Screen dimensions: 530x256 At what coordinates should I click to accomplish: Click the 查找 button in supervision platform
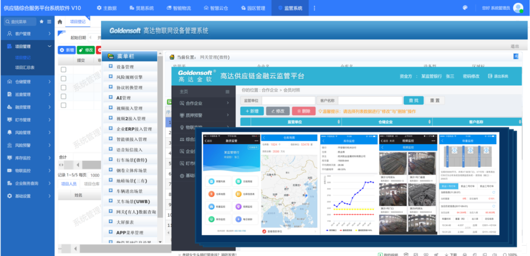click(413, 101)
